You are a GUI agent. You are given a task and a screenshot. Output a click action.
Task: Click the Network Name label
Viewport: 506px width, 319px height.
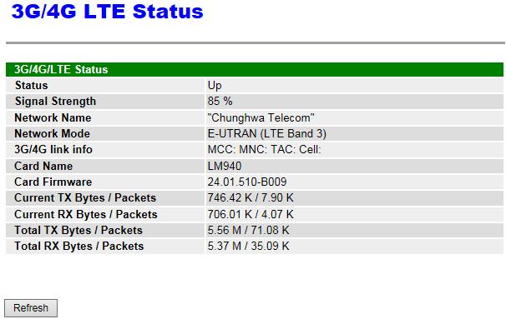click(x=53, y=117)
